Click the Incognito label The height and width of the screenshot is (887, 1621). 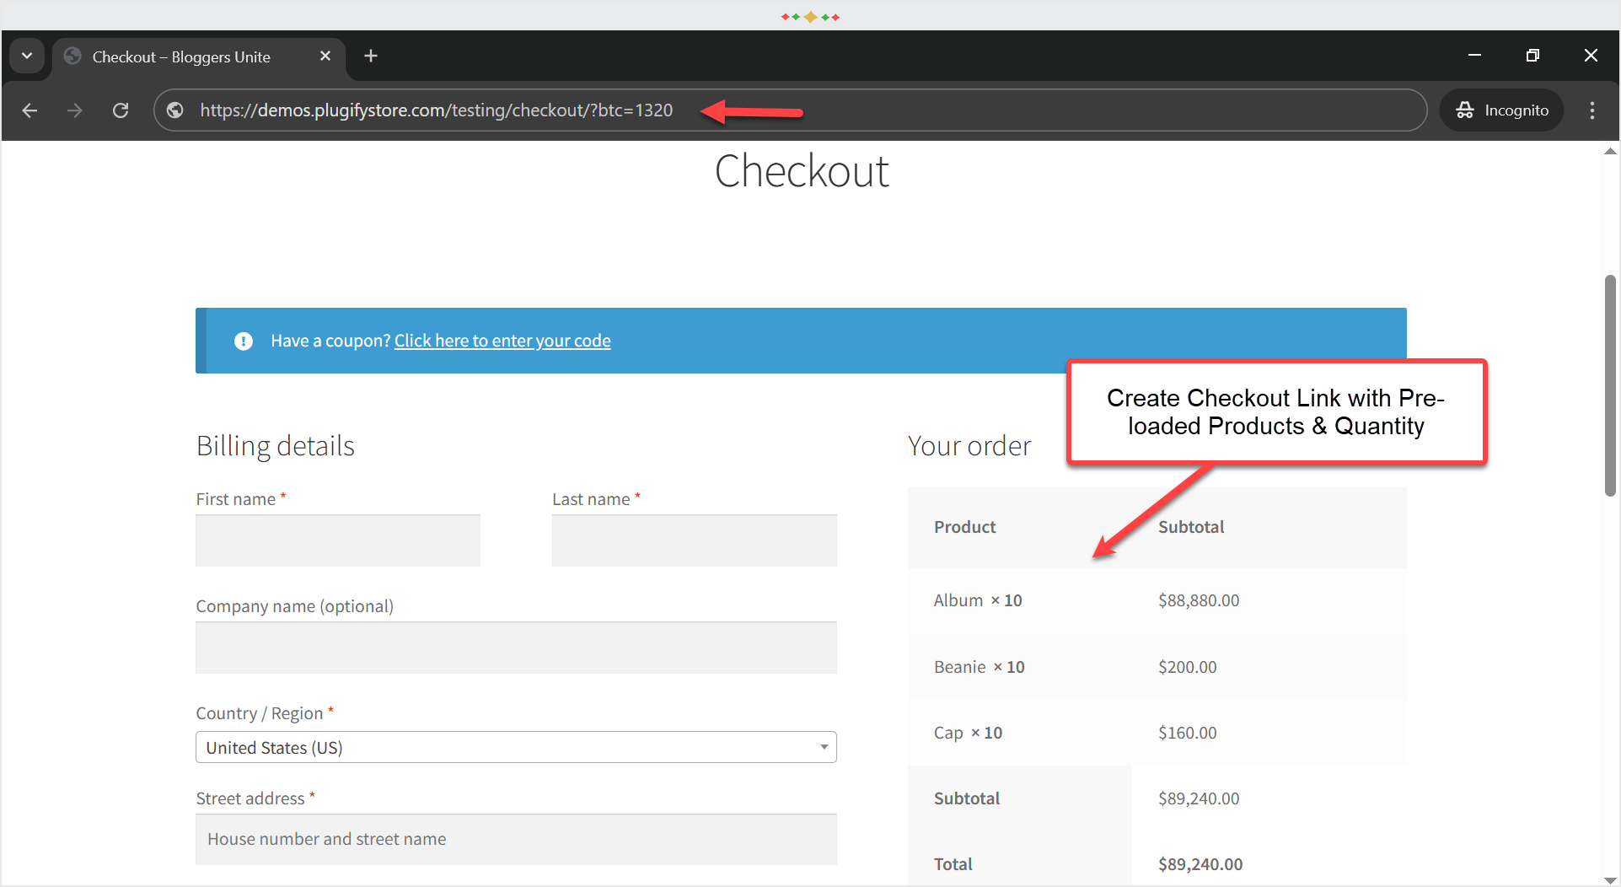pyautogui.click(x=1516, y=110)
